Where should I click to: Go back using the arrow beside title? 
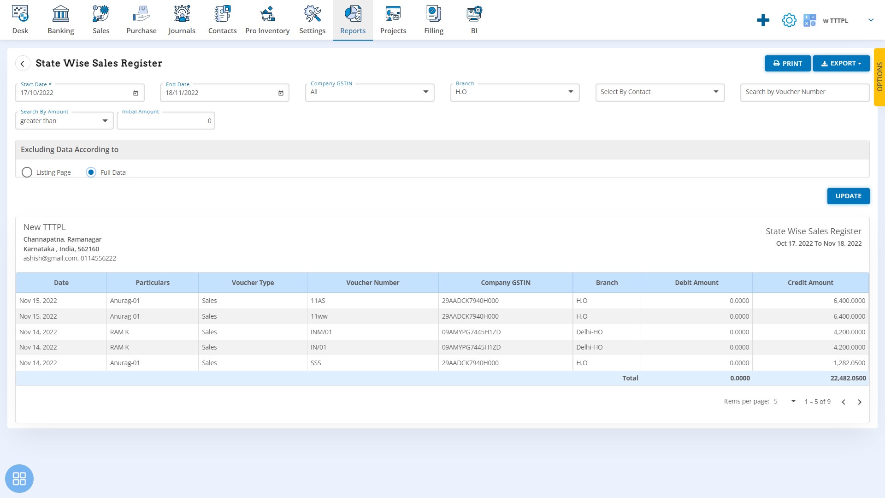[23, 63]
